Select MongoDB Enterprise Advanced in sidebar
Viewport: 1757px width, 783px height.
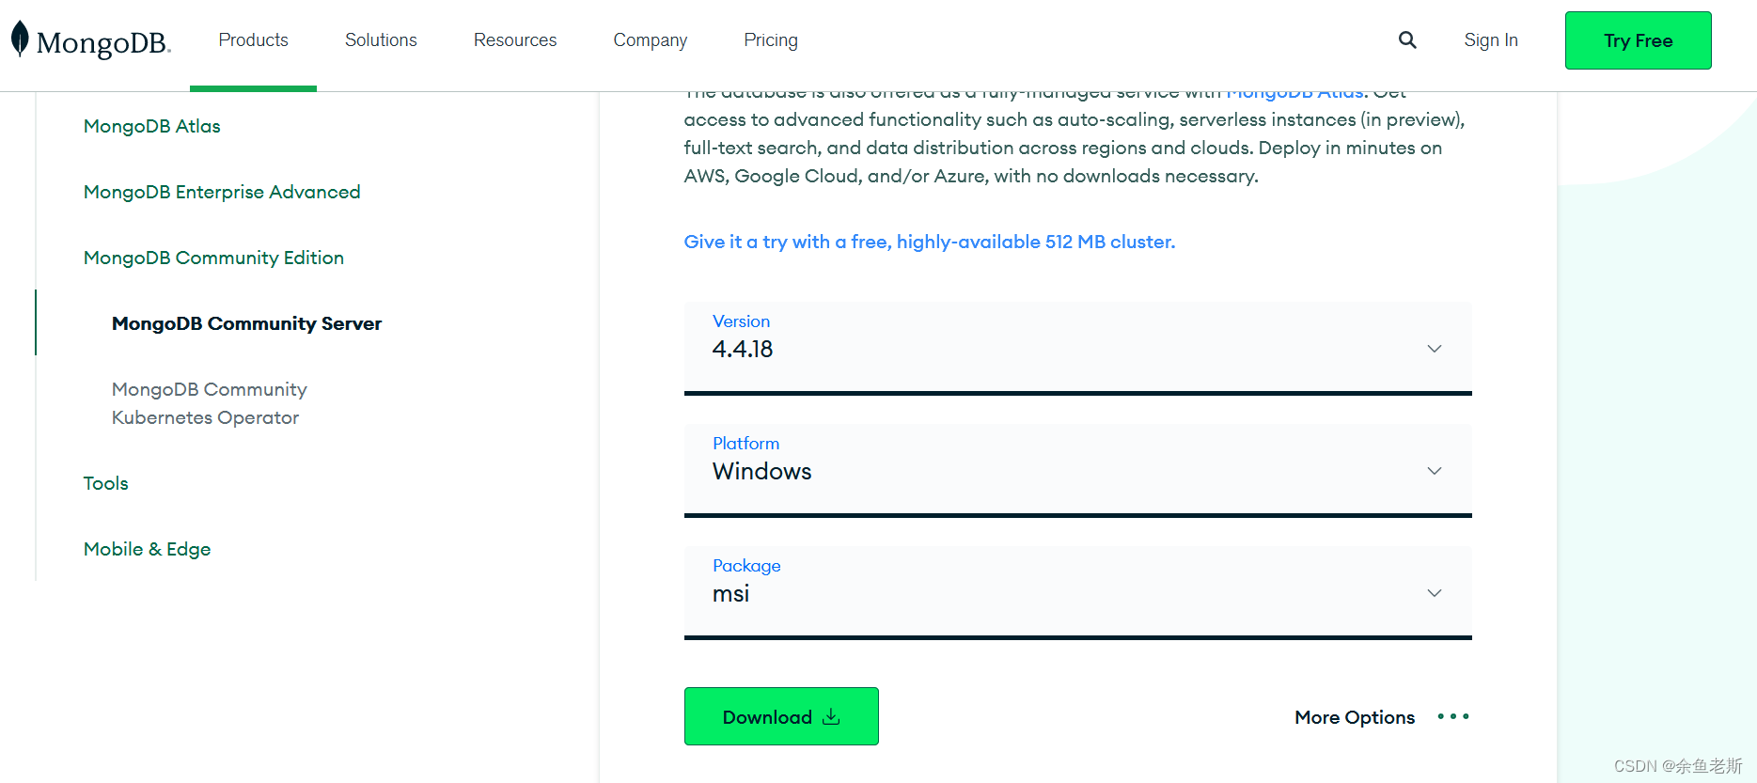pyautogui.click(x=221, y=192)
